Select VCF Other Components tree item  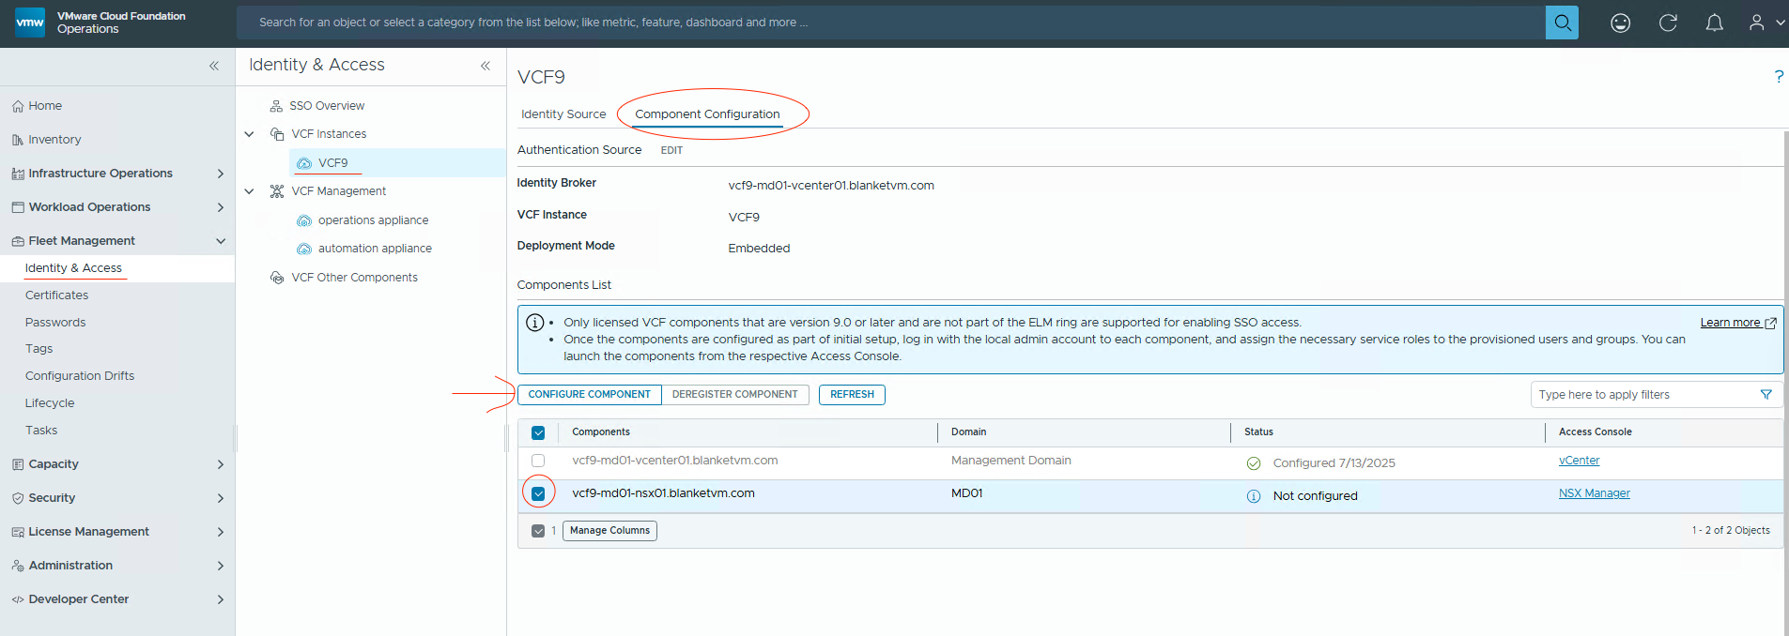point(354,278)
